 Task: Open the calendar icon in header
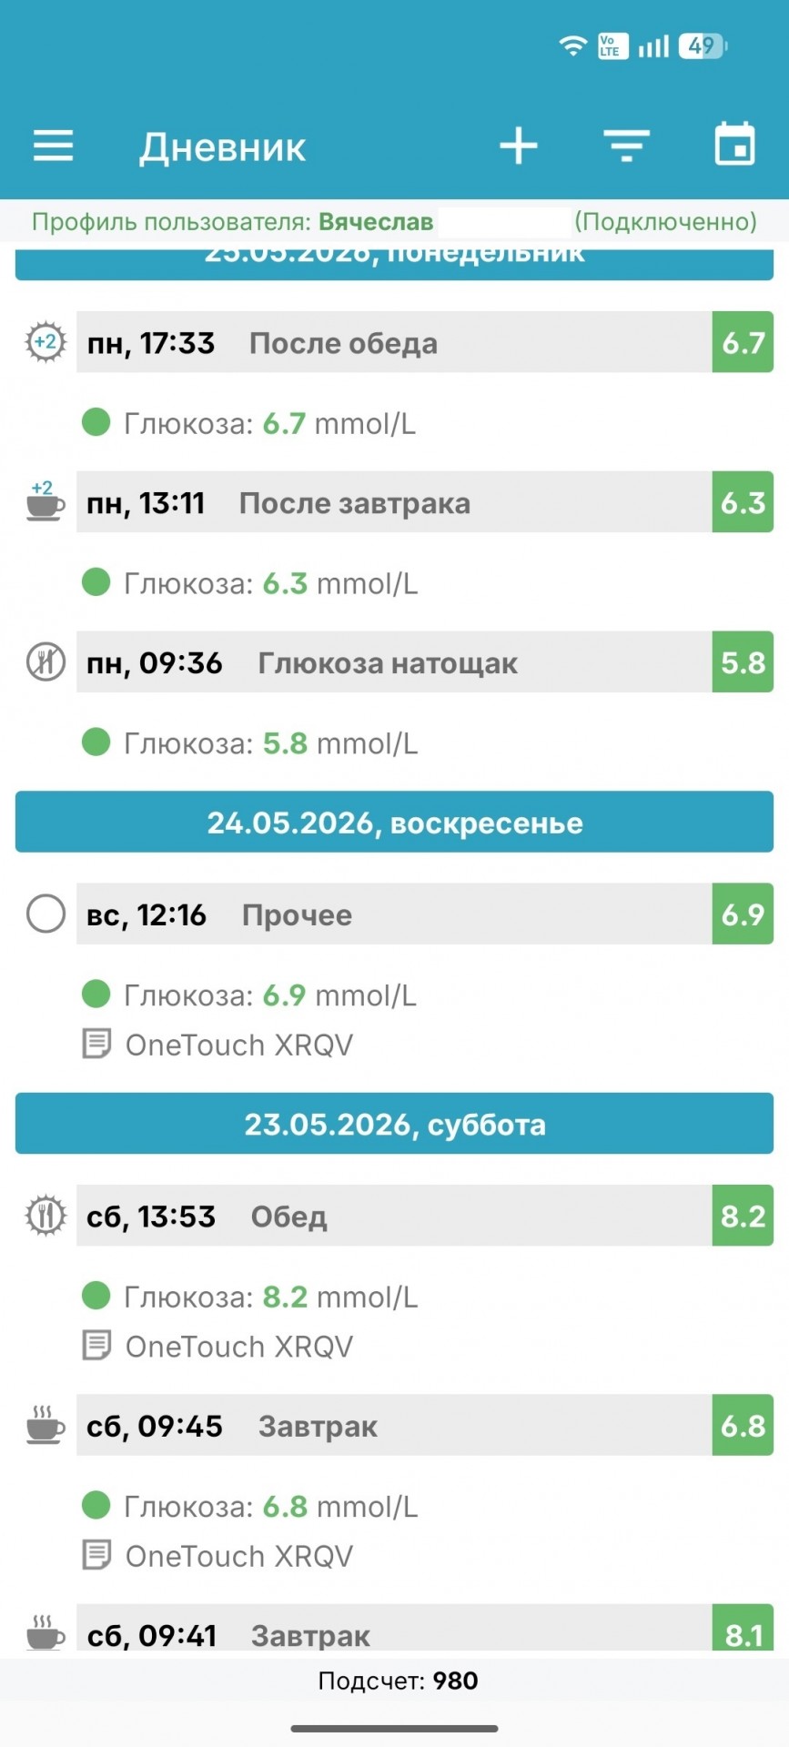[734, 144]
